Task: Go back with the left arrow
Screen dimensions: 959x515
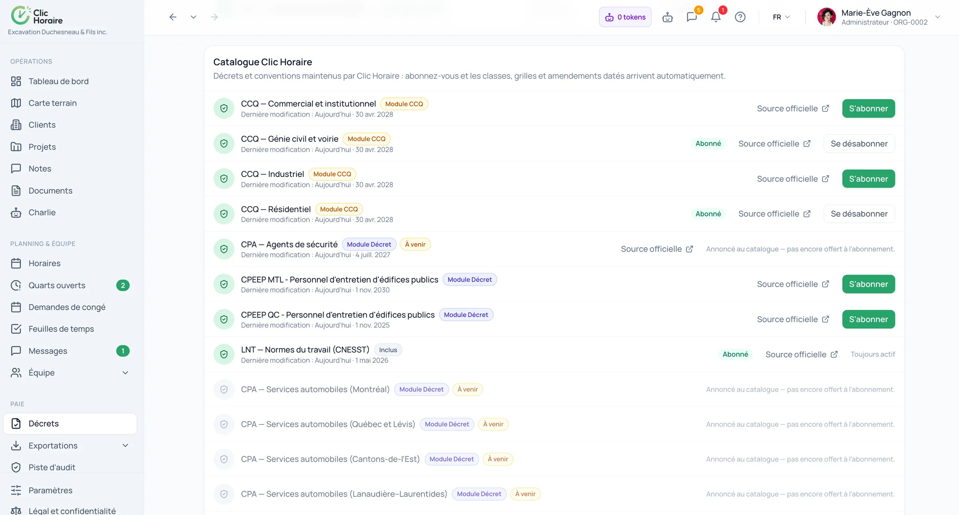Action: pyautogui.click(x=173, y=17)
